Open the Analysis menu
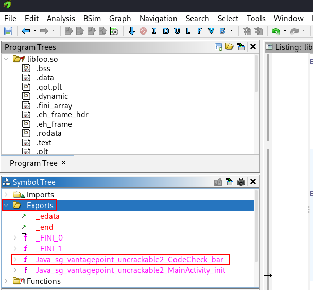Screen dimensions: 313x290 point(61,19)
